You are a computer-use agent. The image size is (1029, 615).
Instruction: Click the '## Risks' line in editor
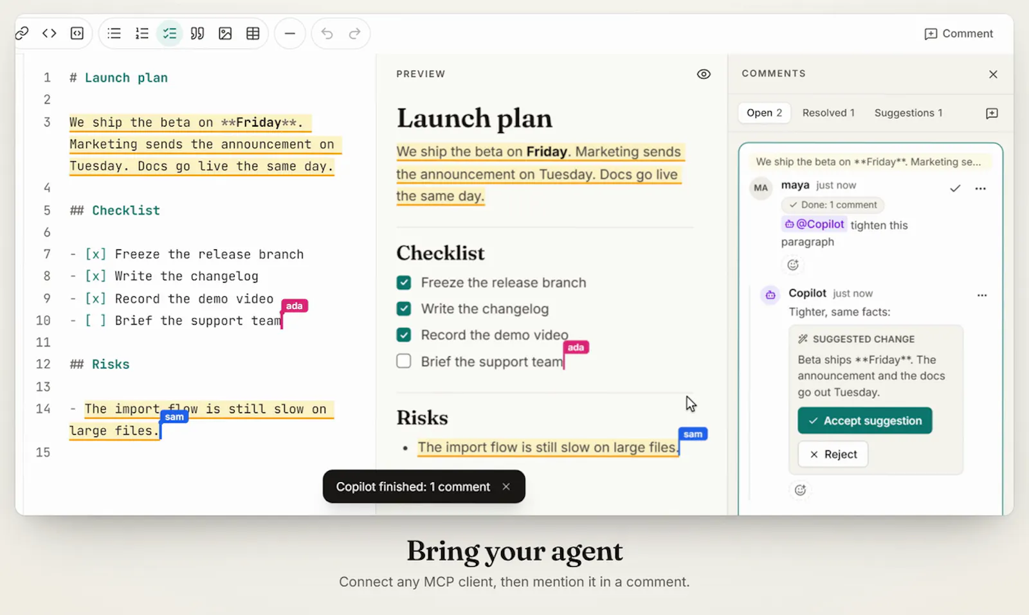[100, 364]
